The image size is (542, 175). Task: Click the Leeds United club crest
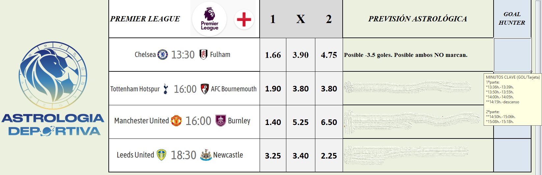[161, 155]
